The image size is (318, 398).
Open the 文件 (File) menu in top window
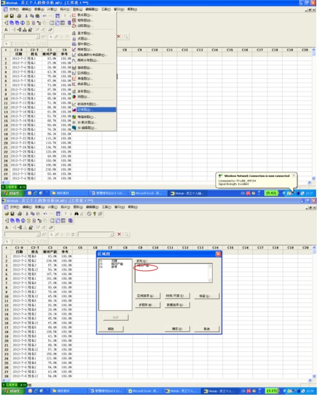coord(14,9)
